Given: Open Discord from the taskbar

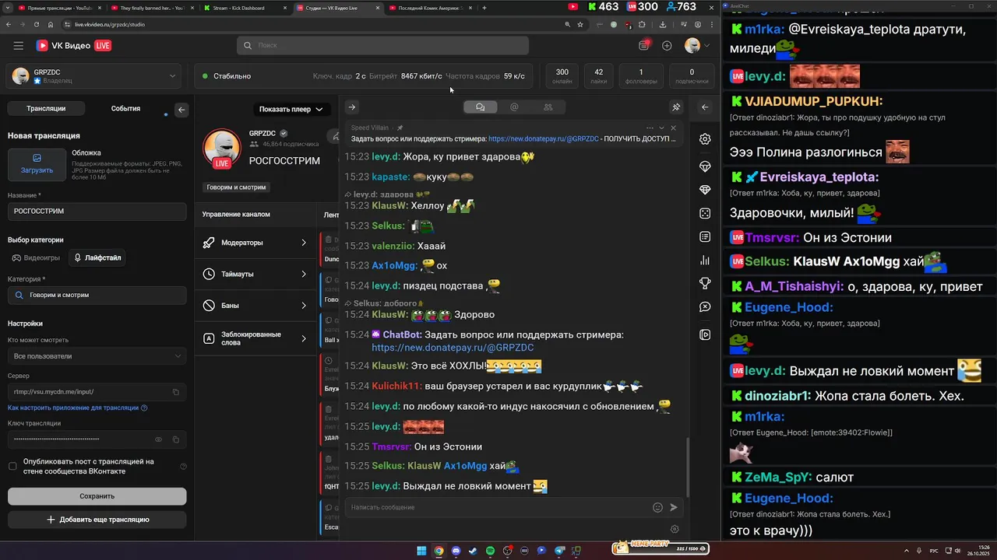Looking at the screenshot, I should click(x=456, y=551).
